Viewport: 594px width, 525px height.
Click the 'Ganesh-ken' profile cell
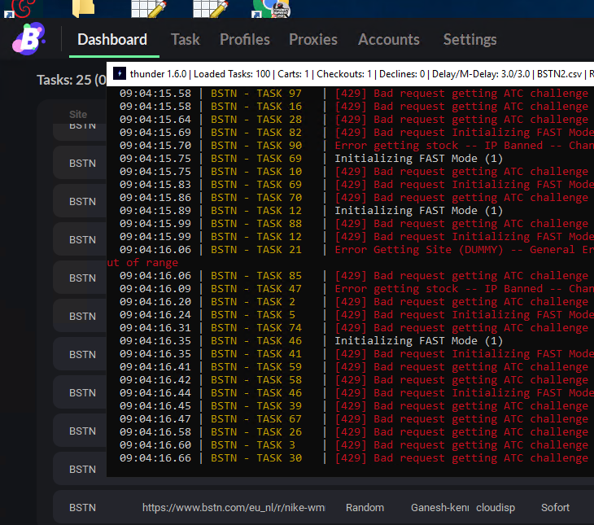(440, 508)
